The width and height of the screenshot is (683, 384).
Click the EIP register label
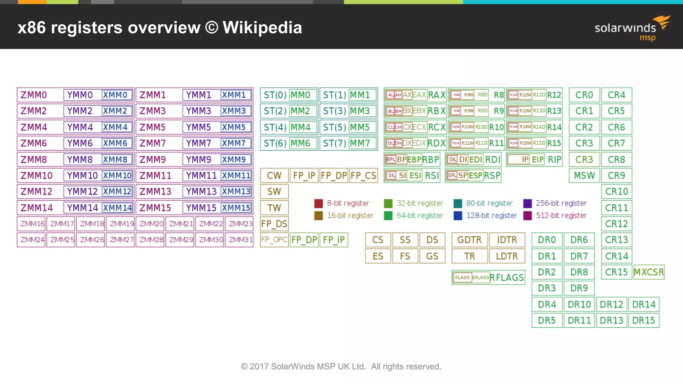[x=538, y=160]
